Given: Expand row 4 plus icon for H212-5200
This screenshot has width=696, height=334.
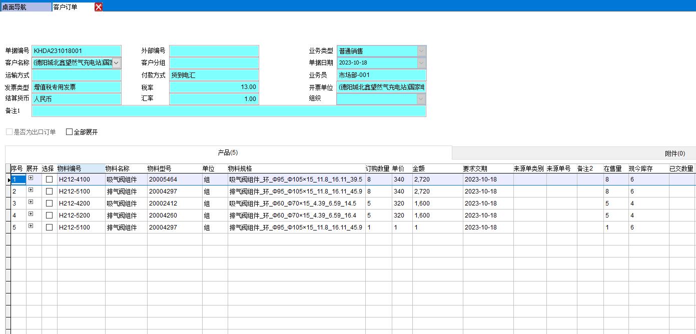Looking at the screenshot, I should point(31,214).
